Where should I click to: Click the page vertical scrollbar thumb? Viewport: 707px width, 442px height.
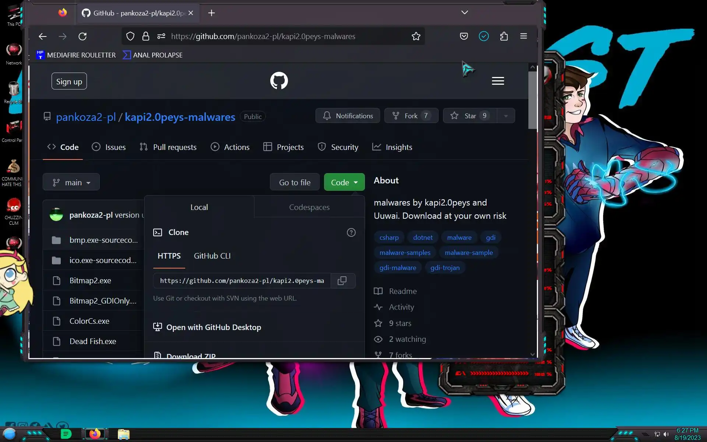[x=532, y=99]
